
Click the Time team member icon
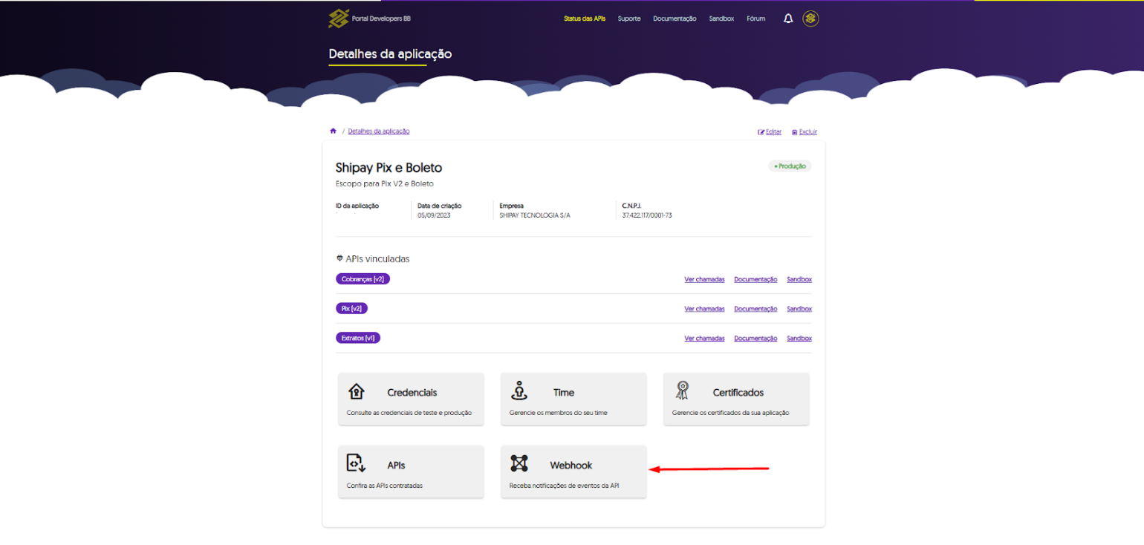pyautogui.click(x=519, y=391)
